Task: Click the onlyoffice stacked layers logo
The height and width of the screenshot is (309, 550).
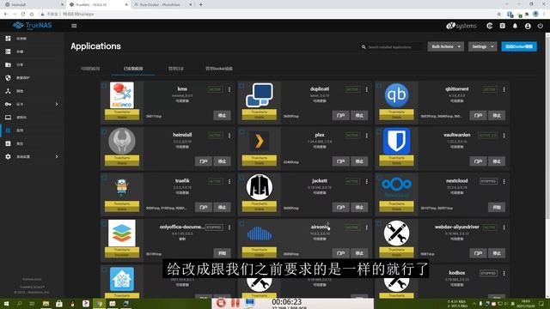Action: (x=122, y=233)
